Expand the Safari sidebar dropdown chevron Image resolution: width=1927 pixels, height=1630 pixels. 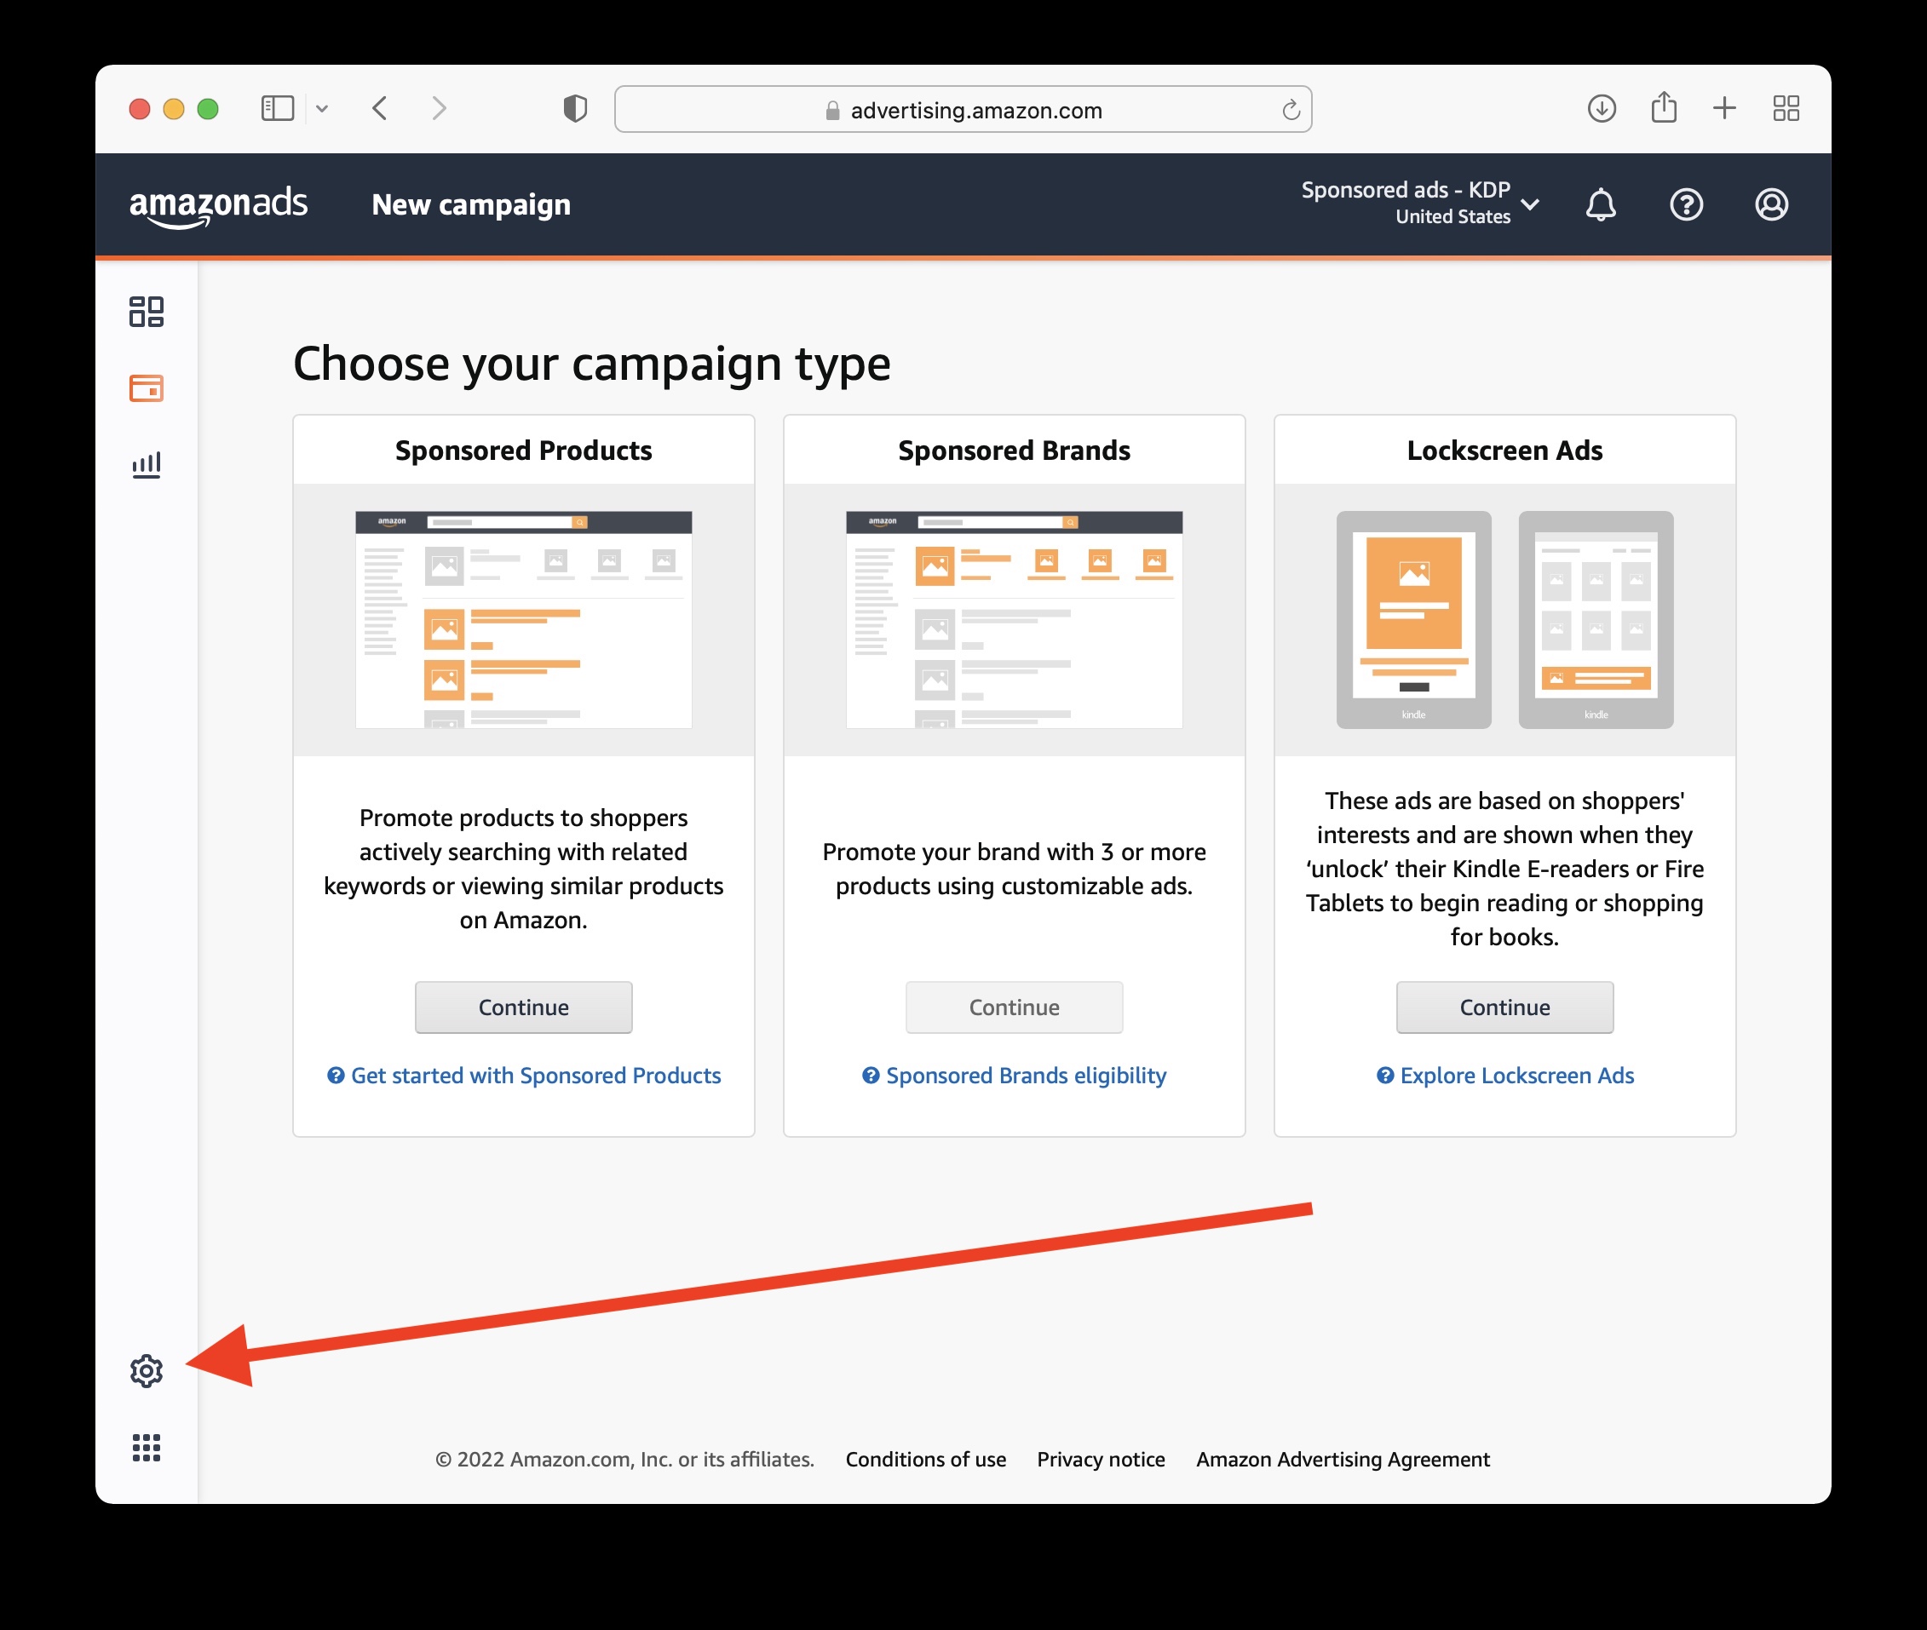322,109
